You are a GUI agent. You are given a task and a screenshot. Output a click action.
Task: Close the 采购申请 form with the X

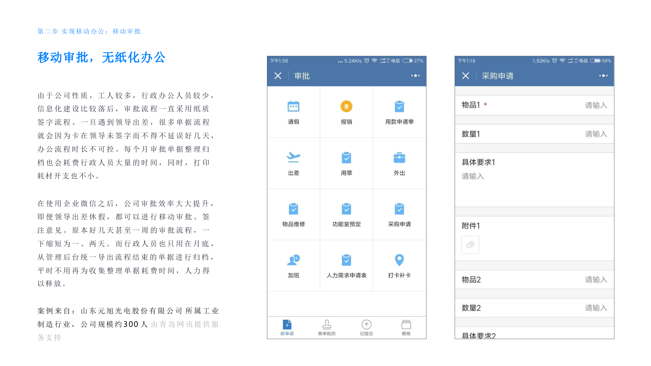pos(466,75)
